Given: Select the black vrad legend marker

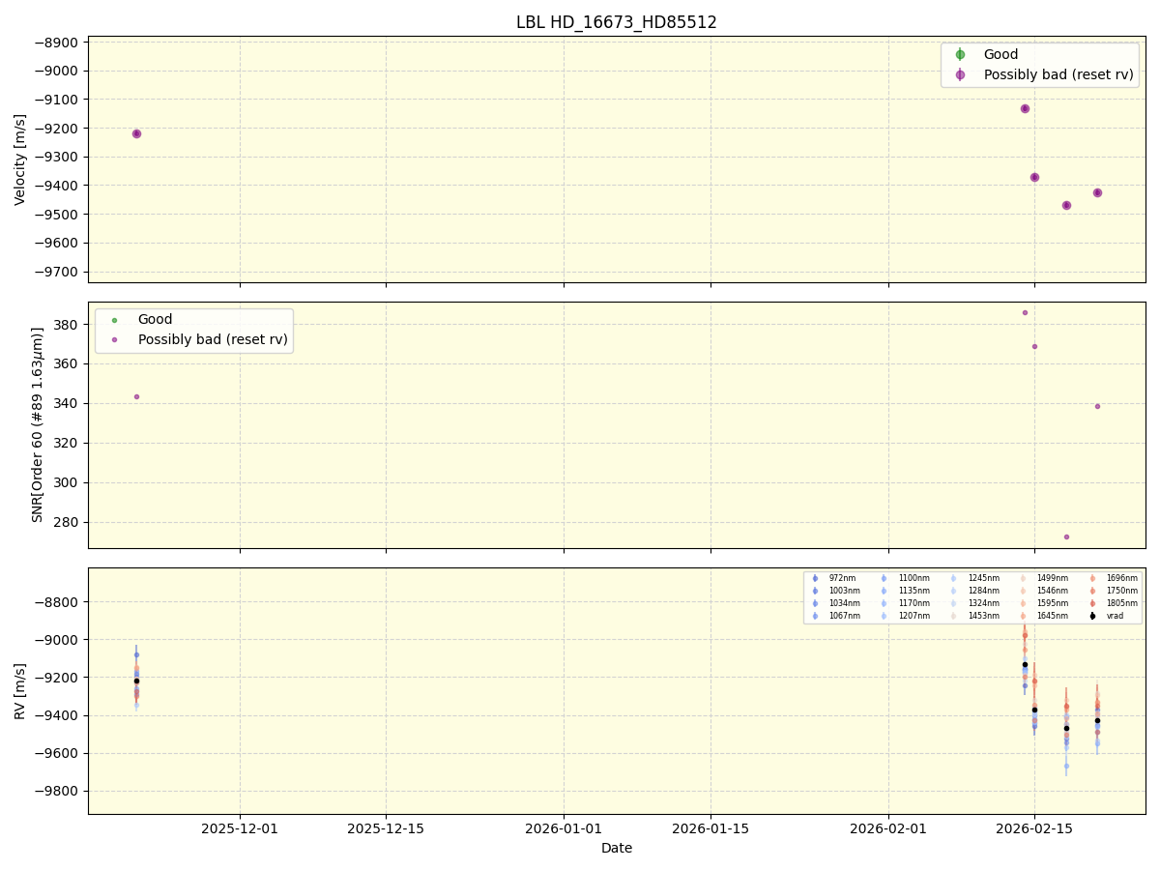Looking at the screenshot, I should pyautogui.click(x=1092, y=616).
